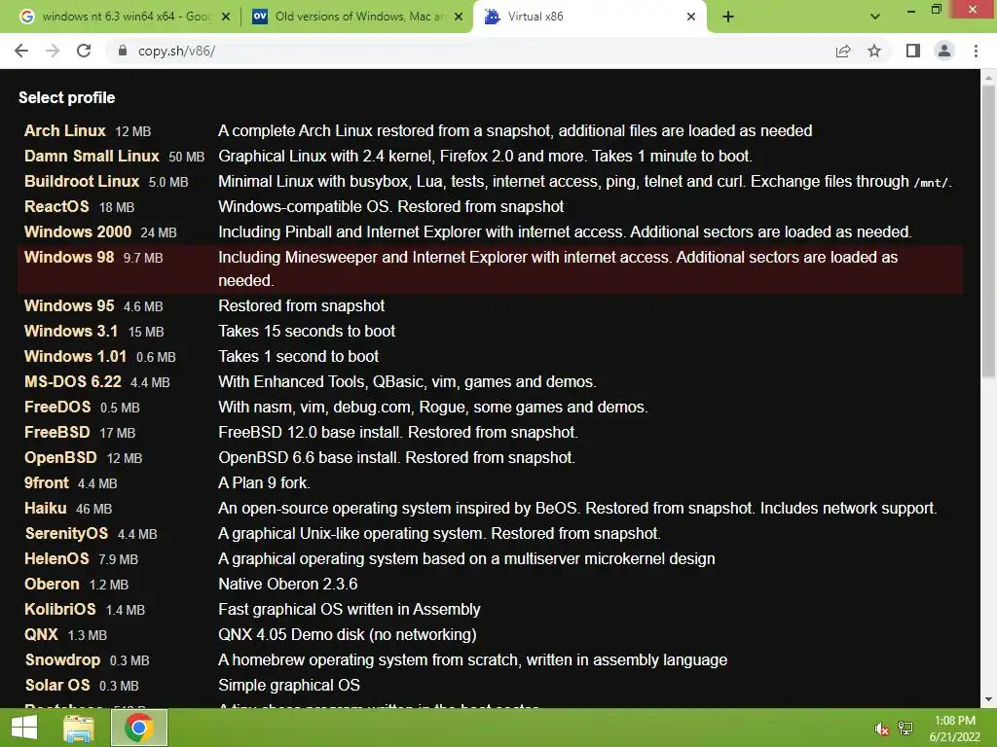The width and height of the screenshot is (997, 747).
Task: Click the scrollbar down arrow
Action: click(988, 699)
